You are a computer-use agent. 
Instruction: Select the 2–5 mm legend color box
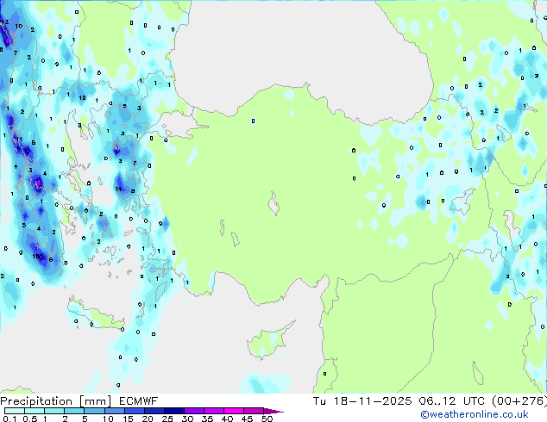74,411
